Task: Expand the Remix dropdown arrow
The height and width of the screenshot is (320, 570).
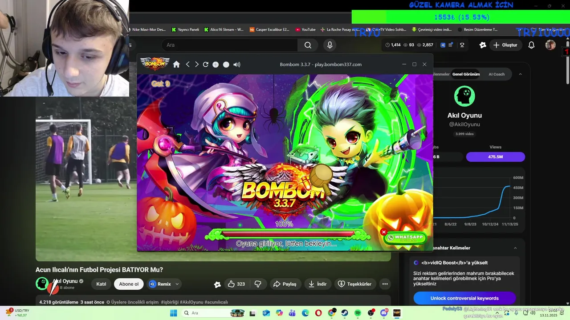Action: (177, 284)
